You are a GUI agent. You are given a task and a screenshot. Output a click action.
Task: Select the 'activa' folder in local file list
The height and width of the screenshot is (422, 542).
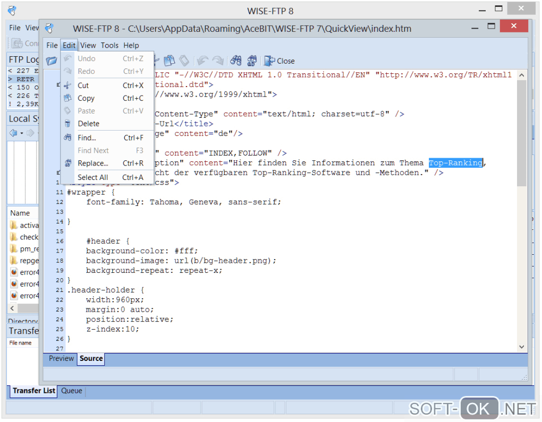point(25,225)
